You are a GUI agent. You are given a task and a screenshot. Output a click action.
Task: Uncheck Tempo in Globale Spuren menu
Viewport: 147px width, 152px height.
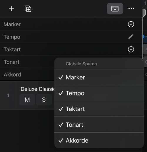coord(99,93)
